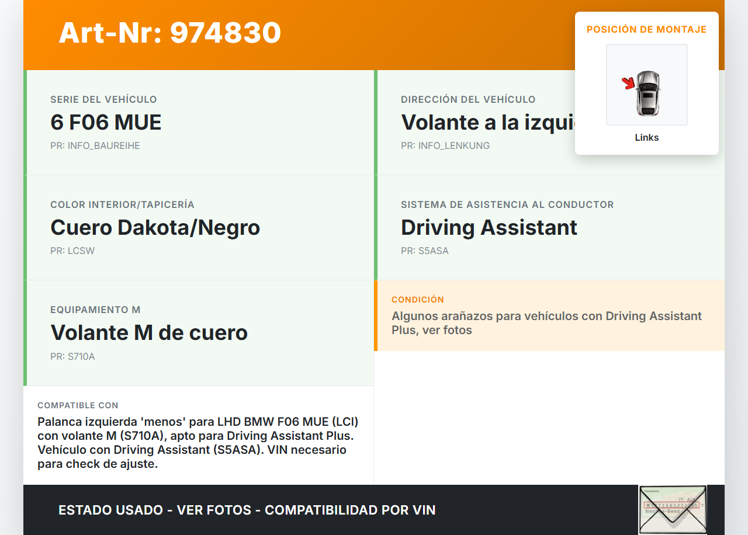Click the 'Palanca izquierda' compatibility description
Image resolution: width=748 pixels, height=535 pixels.
[x=198, y=443]
